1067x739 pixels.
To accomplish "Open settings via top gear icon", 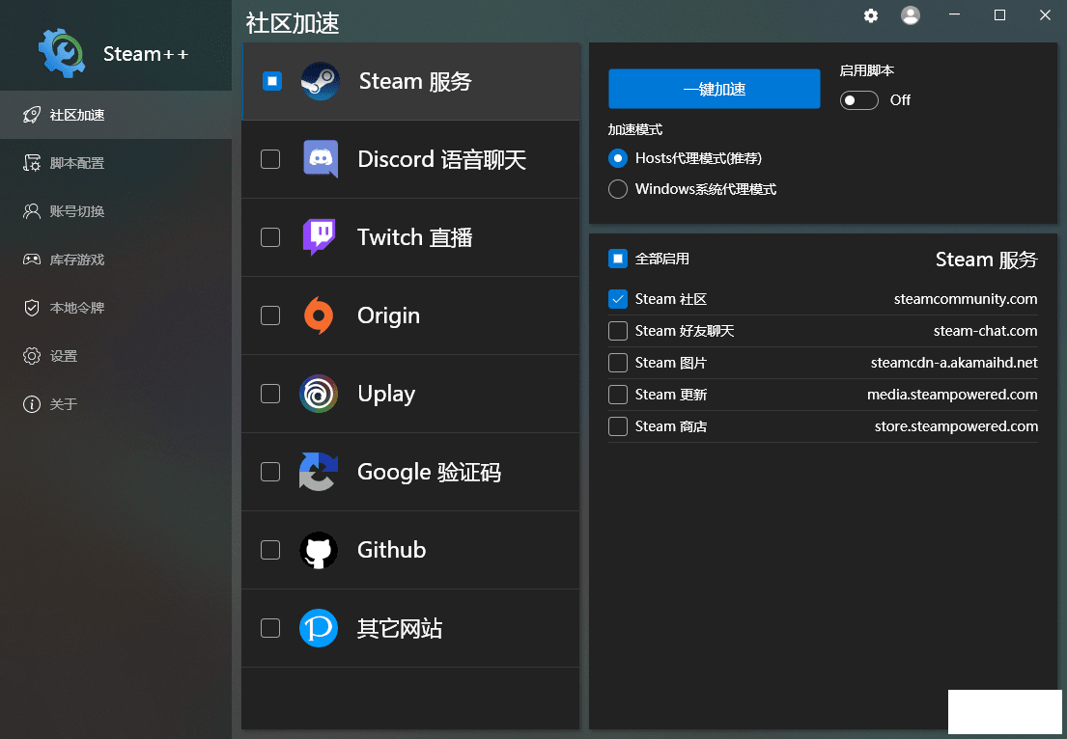I will [871, 15].
